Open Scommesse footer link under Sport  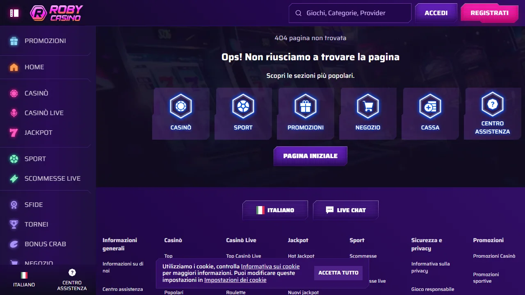363,256
